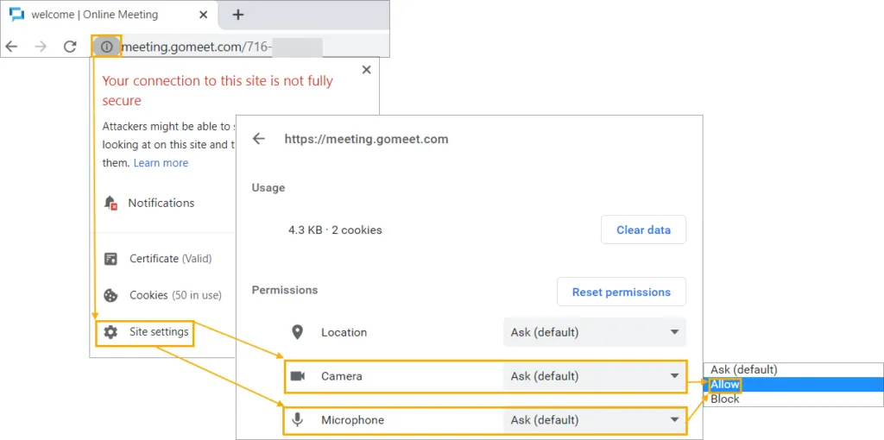Click the Camera label
This screenshot has height=440, width=884.
coord(342,376)
